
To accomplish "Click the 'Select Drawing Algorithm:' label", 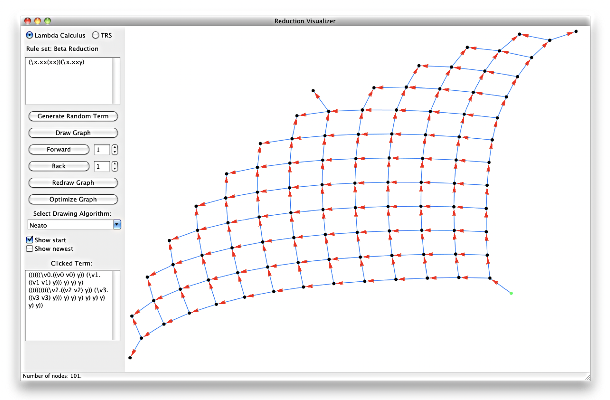I will click(x=72, y=213).
